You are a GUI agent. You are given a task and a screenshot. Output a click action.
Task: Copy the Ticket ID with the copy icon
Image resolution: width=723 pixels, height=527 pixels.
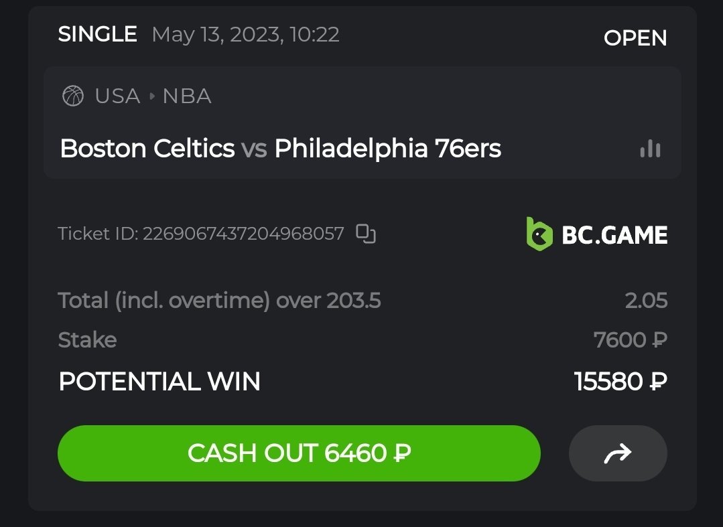366,234
